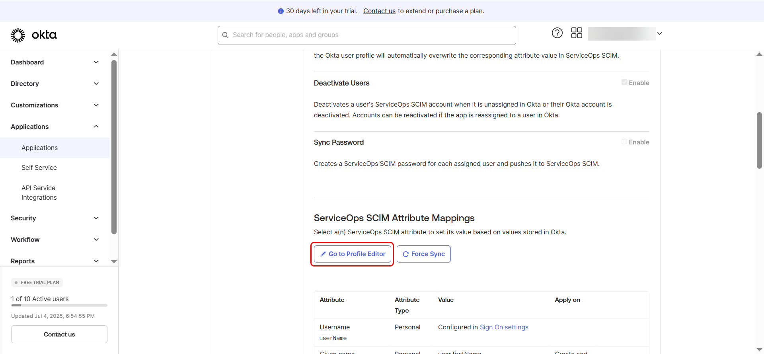The height and width of the screenshot is (354, 764).
Task: Click the Okta logo icon
Action: 18,35
